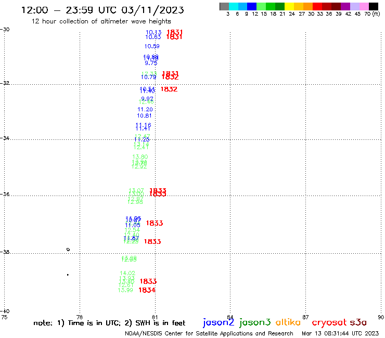Click 'NOAA/NESDIS Center for Satellite Applications and Research' credit

coord(209,333)
